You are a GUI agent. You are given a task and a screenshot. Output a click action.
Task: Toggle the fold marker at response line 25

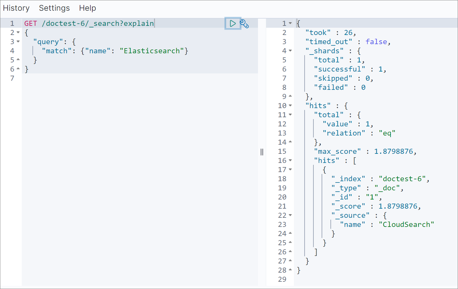pyautogui.click(x=290, y=242)
